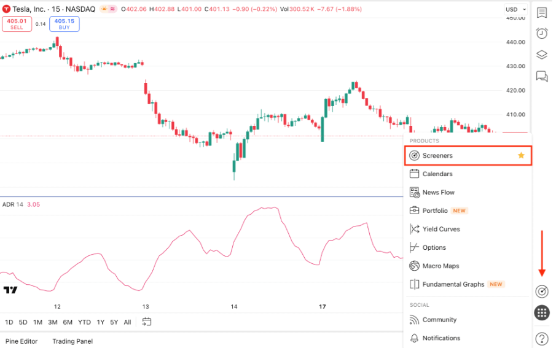556x348 pixels.
Task: Toggle the Screeners favorite star
Action: [x=521, y=155]
